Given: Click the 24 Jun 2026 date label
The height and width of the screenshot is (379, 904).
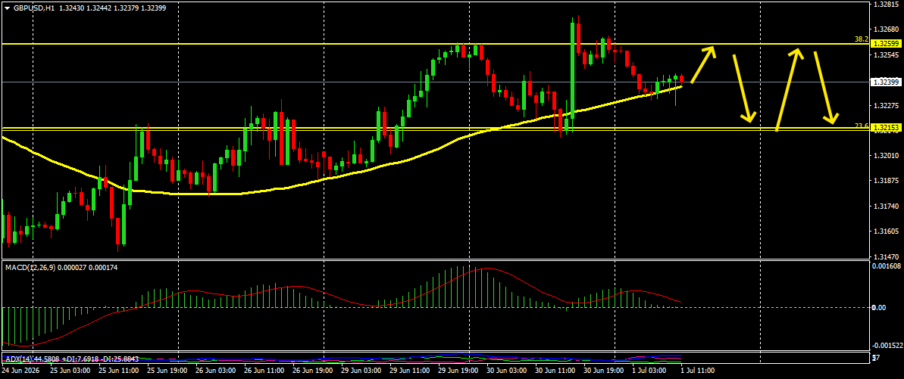Looking at the screenshot, I should click(20, 369).
